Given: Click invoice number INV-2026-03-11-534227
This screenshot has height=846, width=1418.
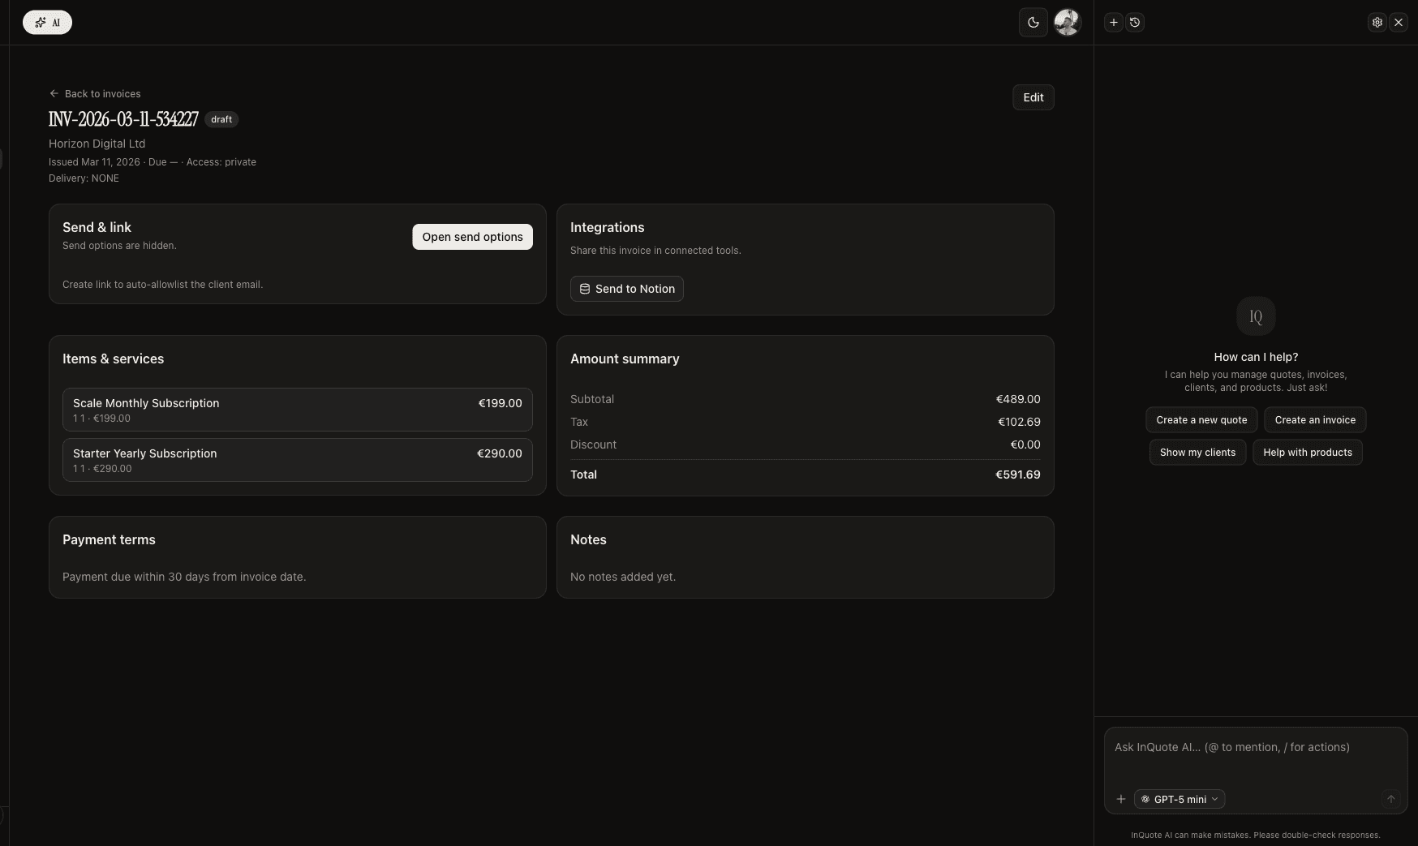Looking at the screenshot, I should point(123,119).
